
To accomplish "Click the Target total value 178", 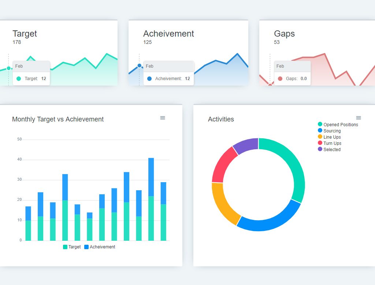I will (x=17, y=42).
